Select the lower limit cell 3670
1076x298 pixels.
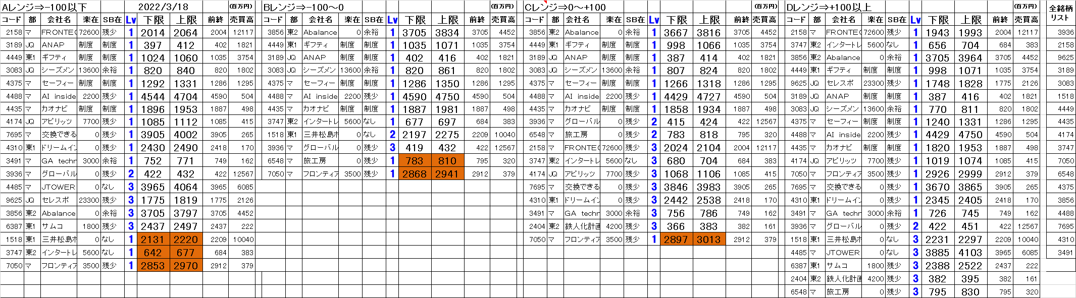[938, 187]
